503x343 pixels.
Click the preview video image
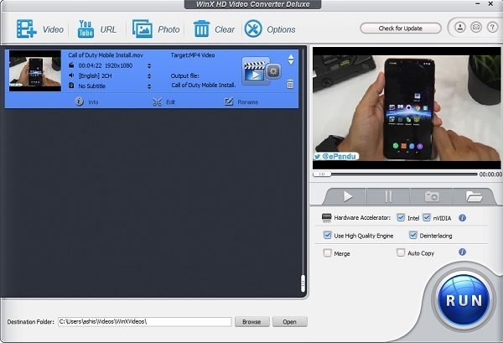pos(407,108)
